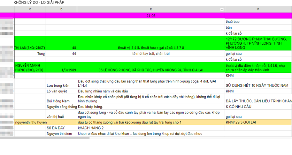The image size is (292, 155).
Task: Click the 'Bùi Hồng Nam' name cell
Action: point(61,101)
